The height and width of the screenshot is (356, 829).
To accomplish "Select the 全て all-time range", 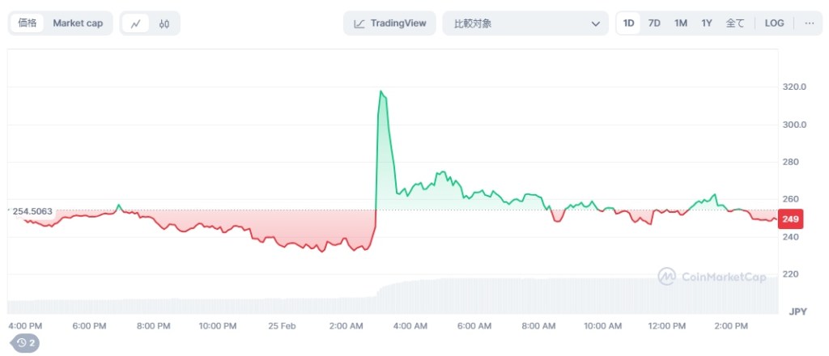I will [x=734, y=23].
